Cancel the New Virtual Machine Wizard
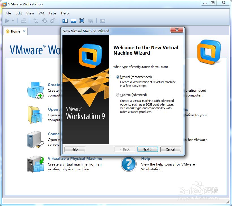Viewport: 232px width, 206px height. point(171,149)
